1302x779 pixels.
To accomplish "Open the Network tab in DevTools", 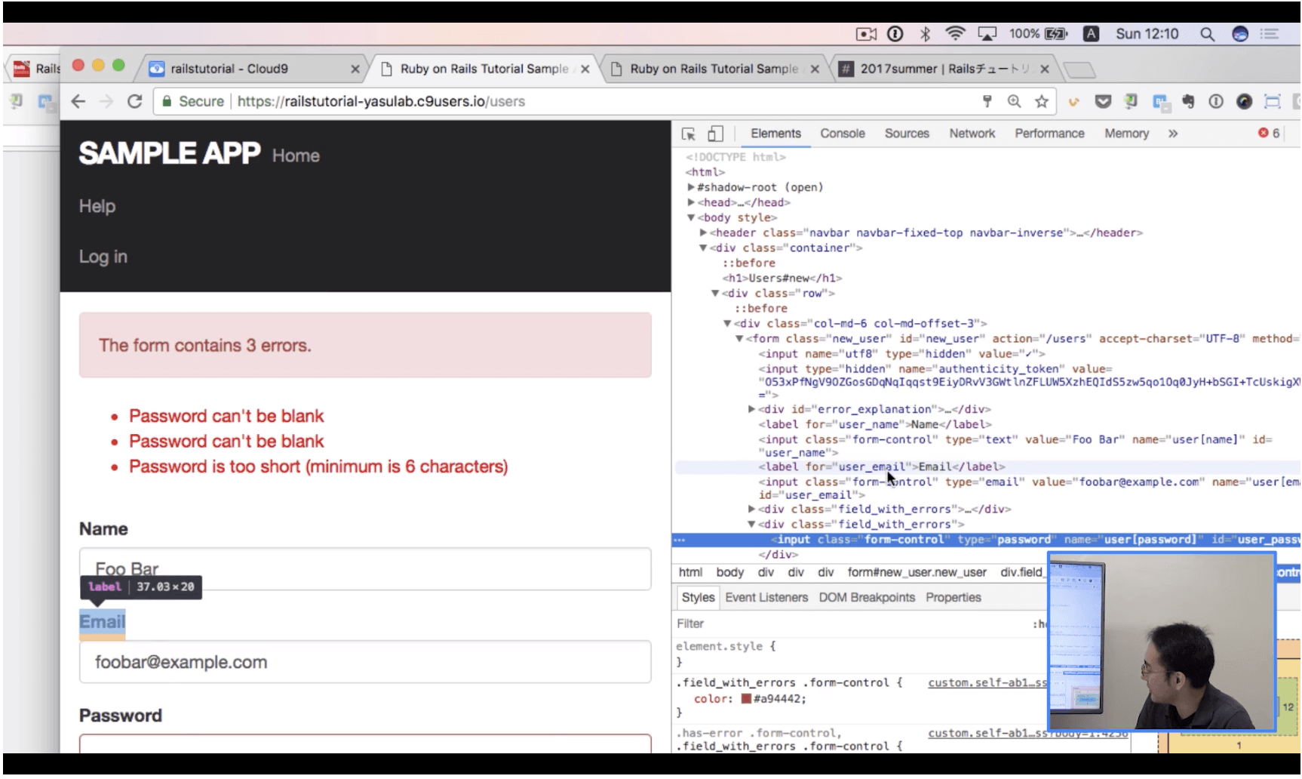I will (972, 134).
